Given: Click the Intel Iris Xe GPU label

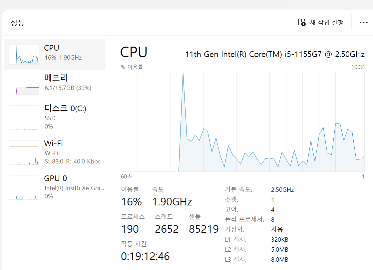Looking at the screenshot, I should click(x=74, y=188).
